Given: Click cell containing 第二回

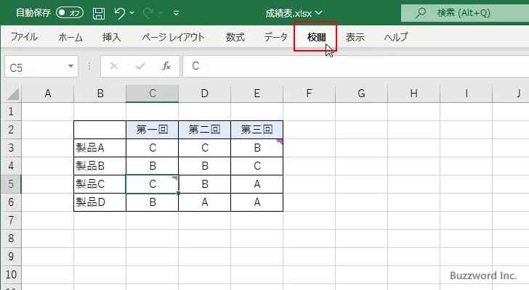Looking at the screenshot, I should click(x=204, y=130).
